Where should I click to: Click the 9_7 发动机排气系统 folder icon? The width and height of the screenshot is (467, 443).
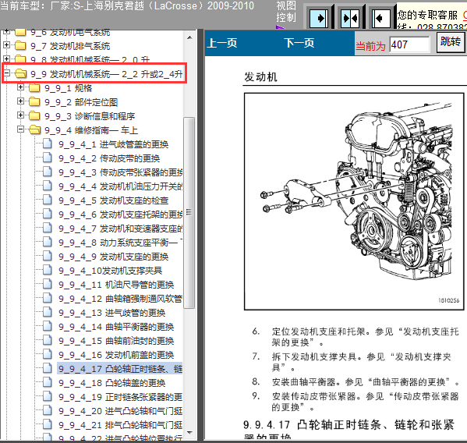pyautogui.click(x=20, y=45)
